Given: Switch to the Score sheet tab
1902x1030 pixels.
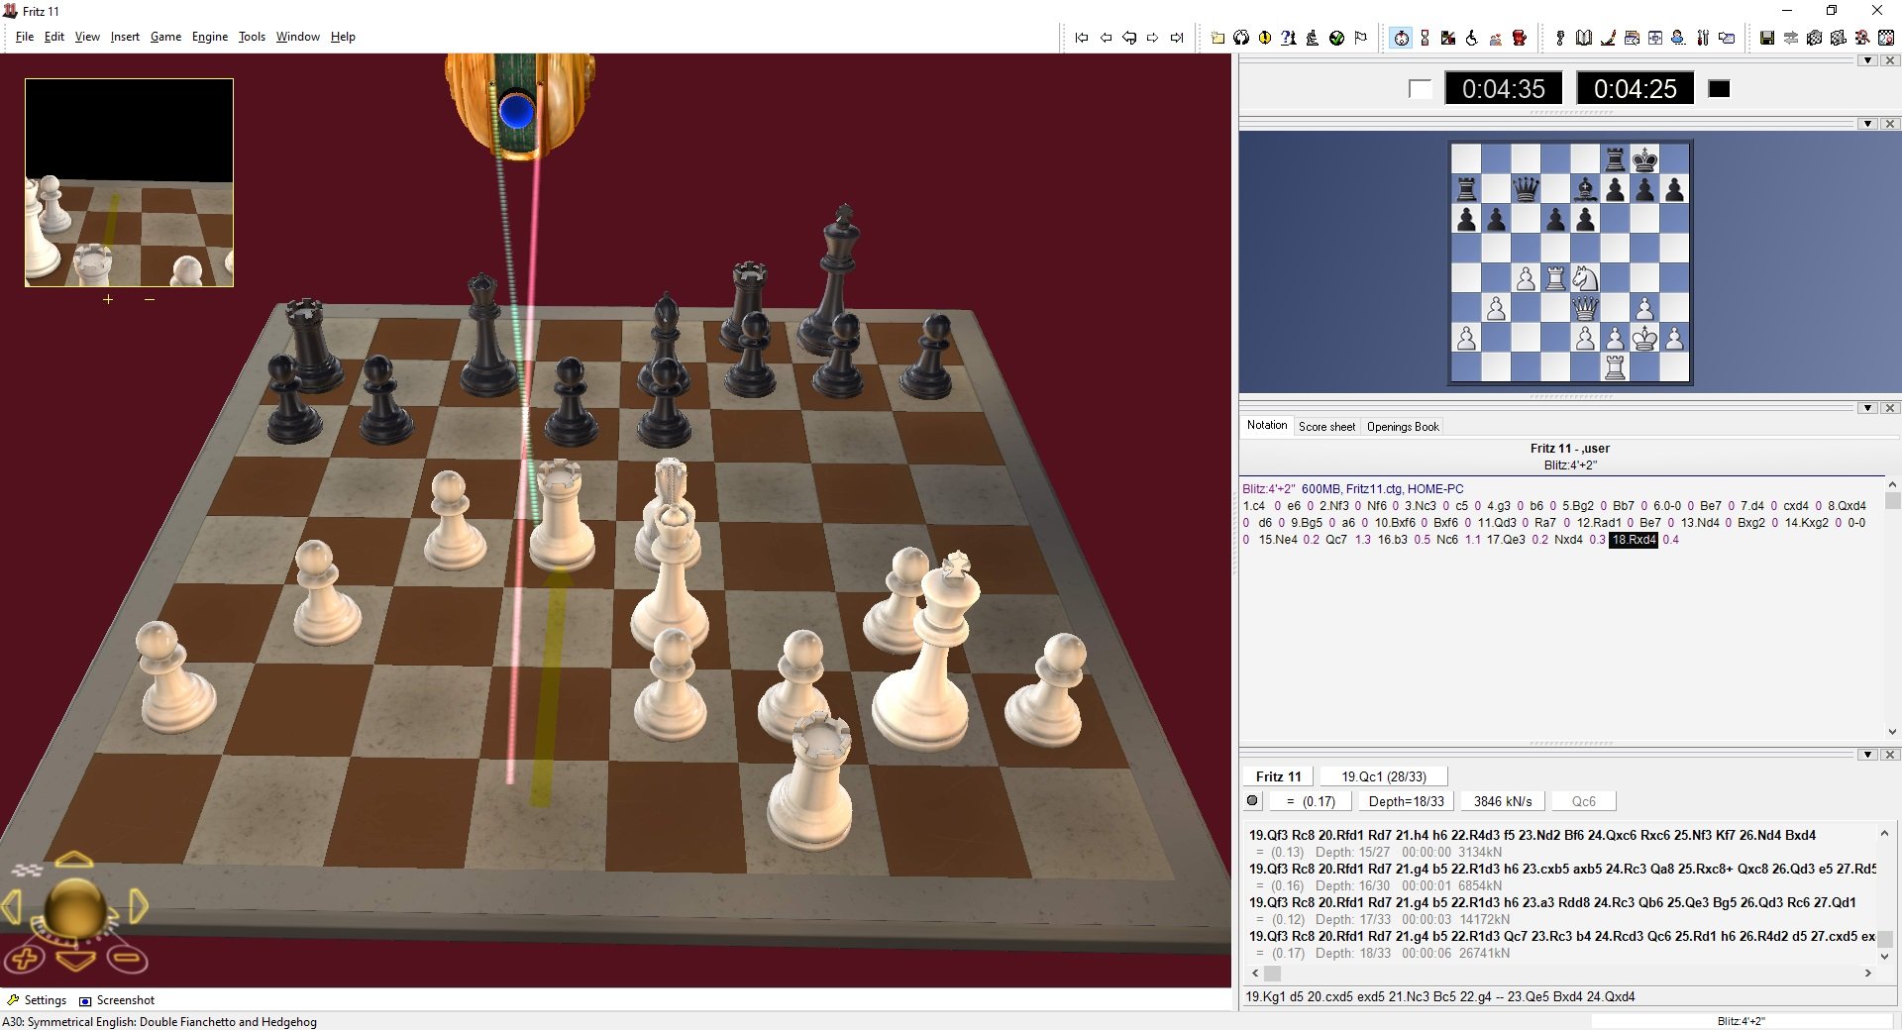Looking at the screenshot, I should (1326, 427).
